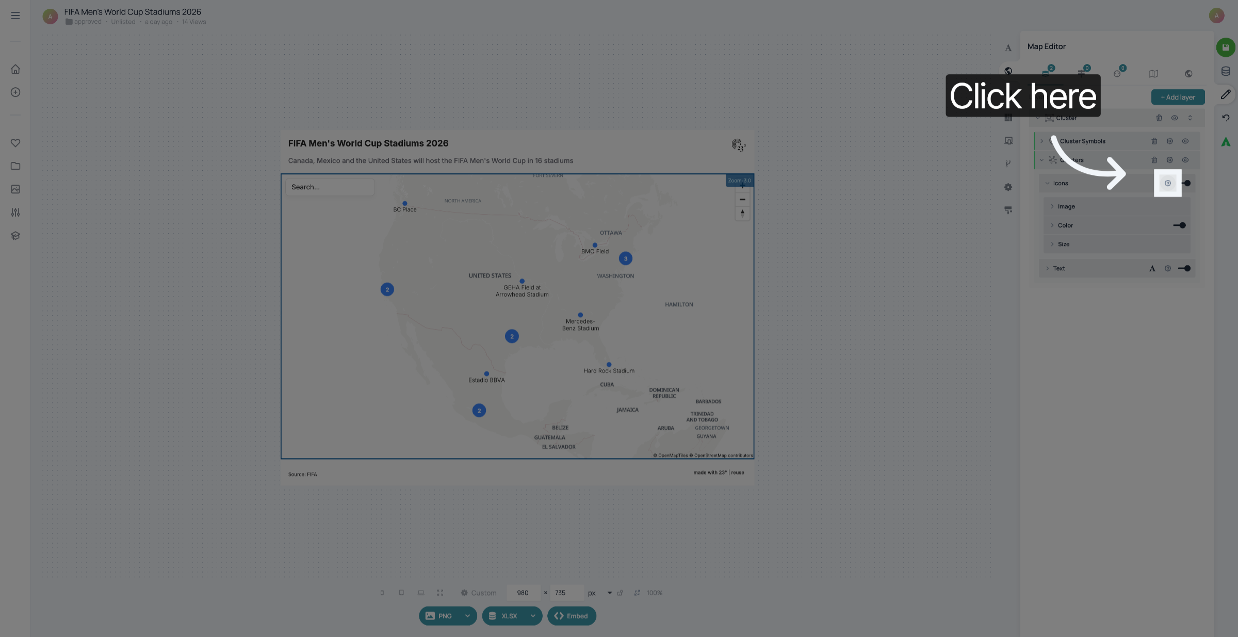1238x637 pixels.
Task: Toggle the eye on the Clusters sublayer row
Action: pyautogui.click(x=1185, y=160)
